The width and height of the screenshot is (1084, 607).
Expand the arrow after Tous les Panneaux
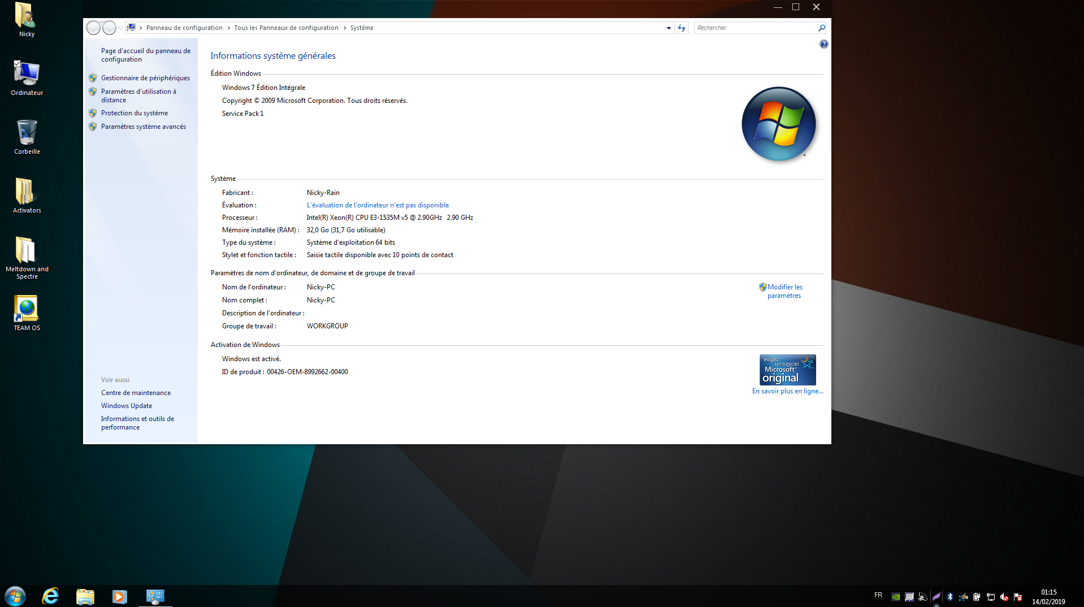click(x=345, y=28)
